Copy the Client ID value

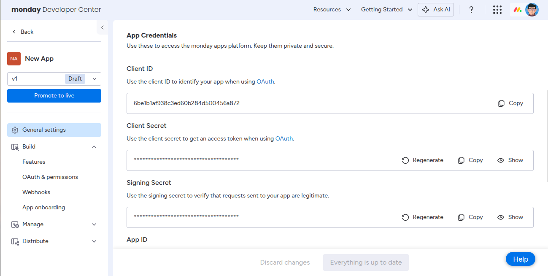pos(510,103)
